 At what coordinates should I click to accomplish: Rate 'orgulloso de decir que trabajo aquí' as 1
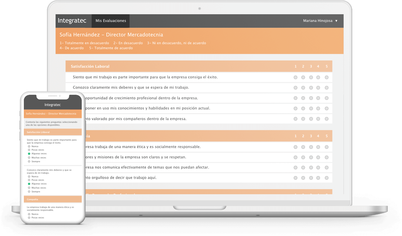[296, 178]
